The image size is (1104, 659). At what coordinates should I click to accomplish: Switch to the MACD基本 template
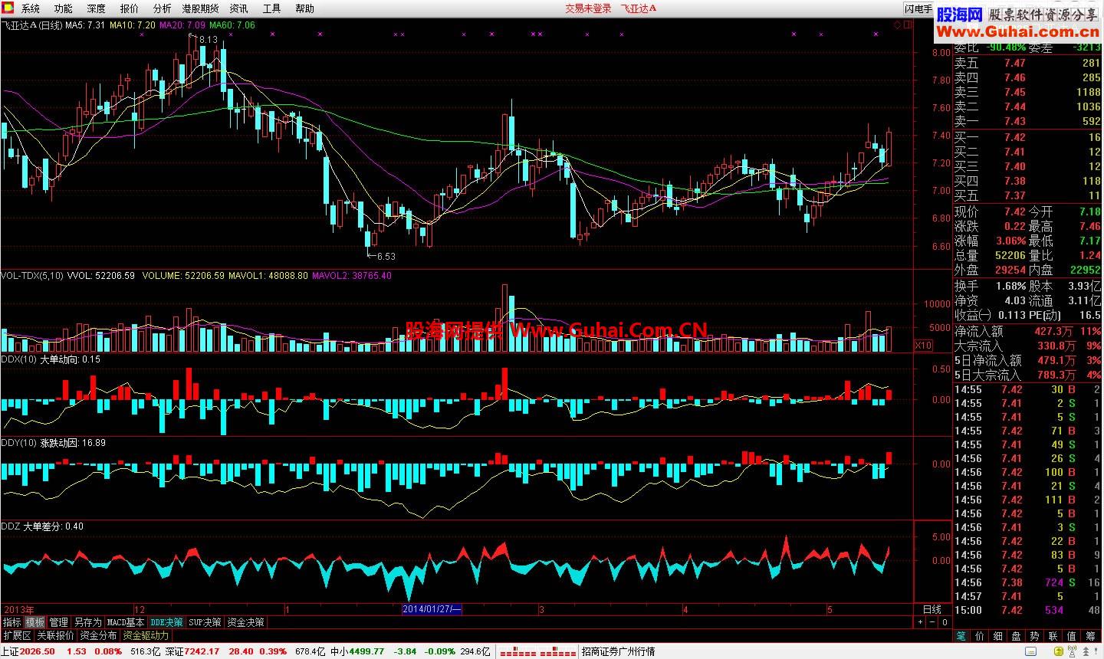[125, 622]
